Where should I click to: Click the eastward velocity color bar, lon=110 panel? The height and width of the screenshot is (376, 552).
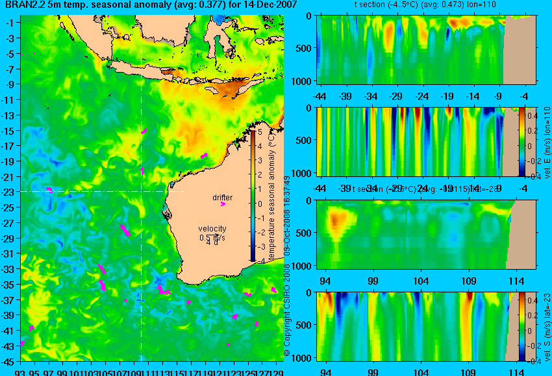pyautogui.click(x=521, y=141)
